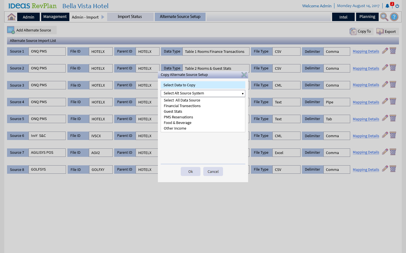Close the Copy Alternate Source Setup dialog
This screenshot has height=253, width=406.
pos(244,75)
